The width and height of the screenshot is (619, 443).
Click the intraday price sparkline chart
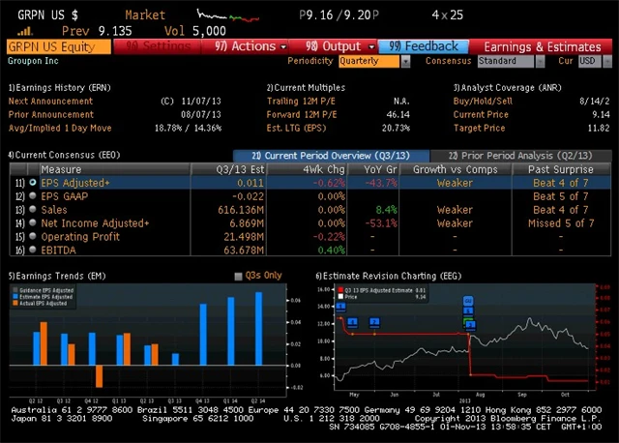pos(228,15)
